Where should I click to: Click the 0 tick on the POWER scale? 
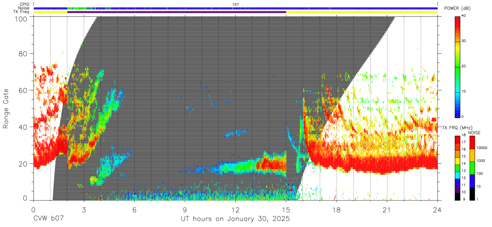point(463,117)
